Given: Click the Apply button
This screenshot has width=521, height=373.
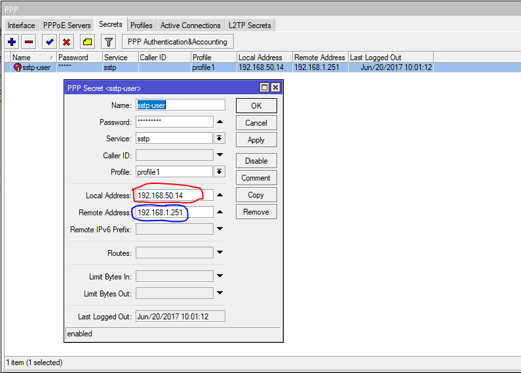Looking at the screenshot, I should pos(256,140).
